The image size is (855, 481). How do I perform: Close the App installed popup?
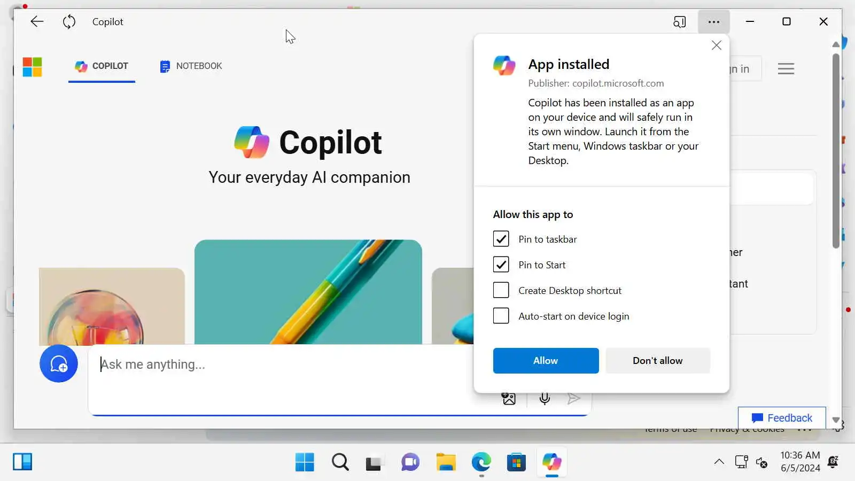point(717,45)
